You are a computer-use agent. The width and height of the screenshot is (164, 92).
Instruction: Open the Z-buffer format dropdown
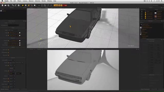pyautogui.click(x=12, y=71)
